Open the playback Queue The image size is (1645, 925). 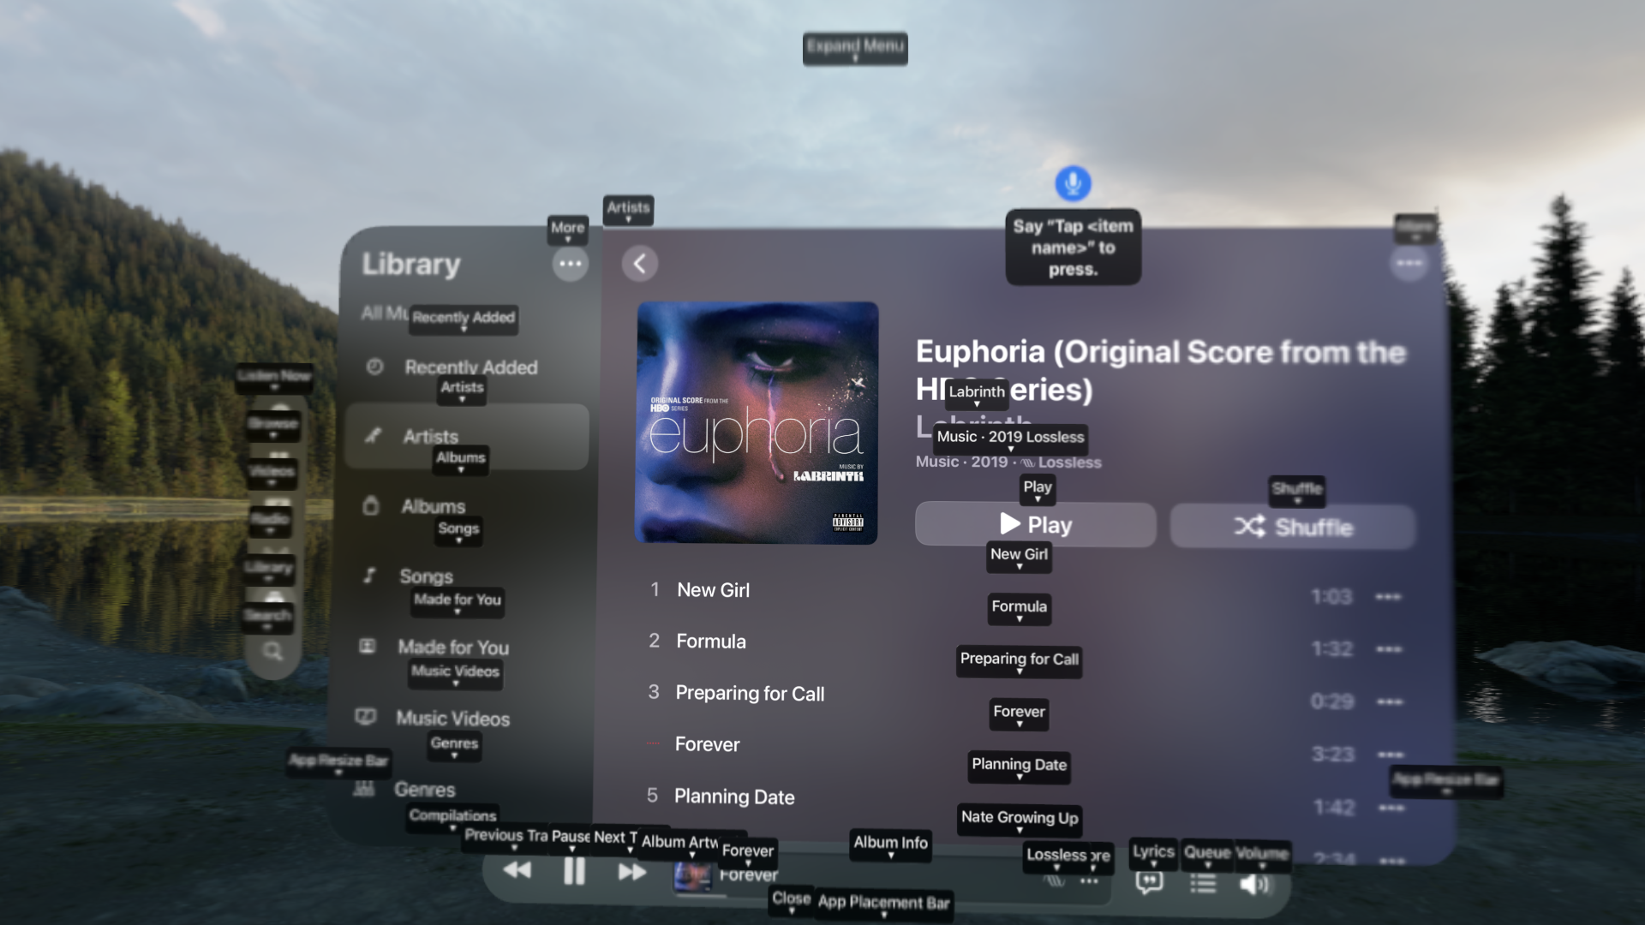tap(1203, 883)
